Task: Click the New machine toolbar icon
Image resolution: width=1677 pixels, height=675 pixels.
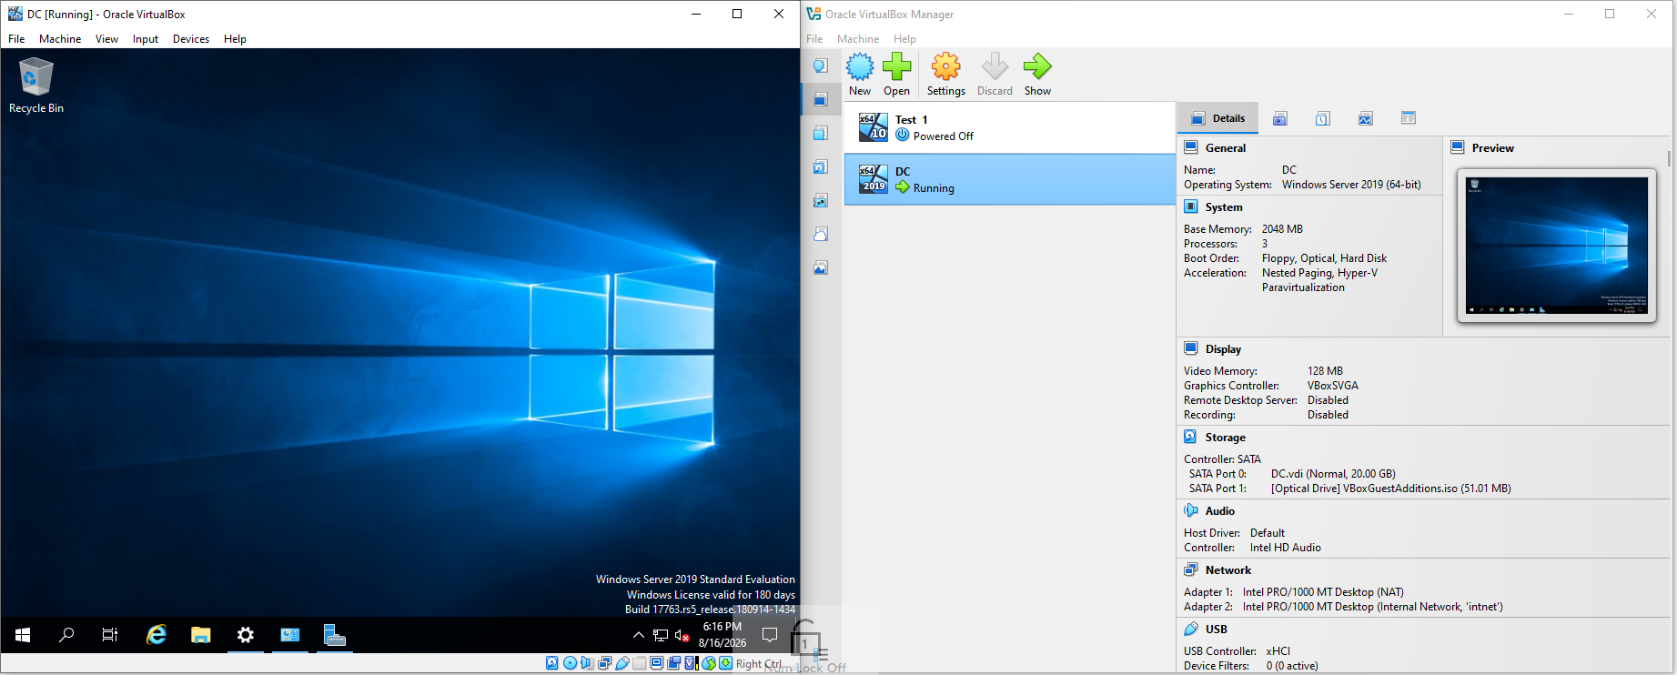Action: point(860,66)
